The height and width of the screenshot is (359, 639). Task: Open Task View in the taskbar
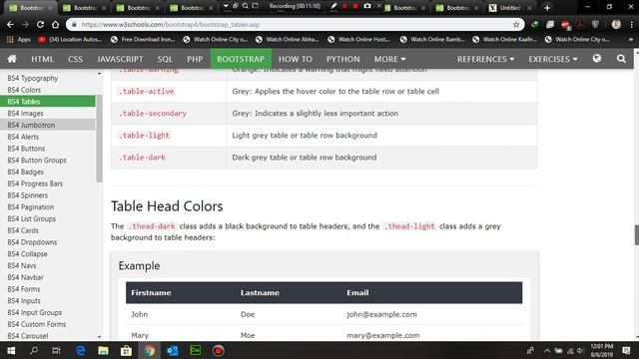pos(56,350)
